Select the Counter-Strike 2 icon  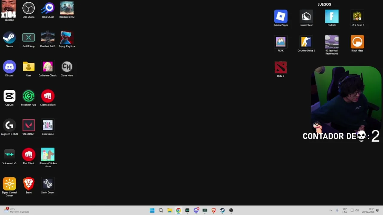pyautogui.click(x=306, y=44)
